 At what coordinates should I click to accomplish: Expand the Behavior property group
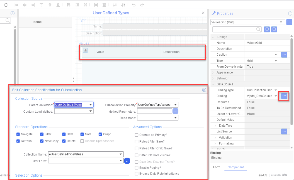click(213, 78)
